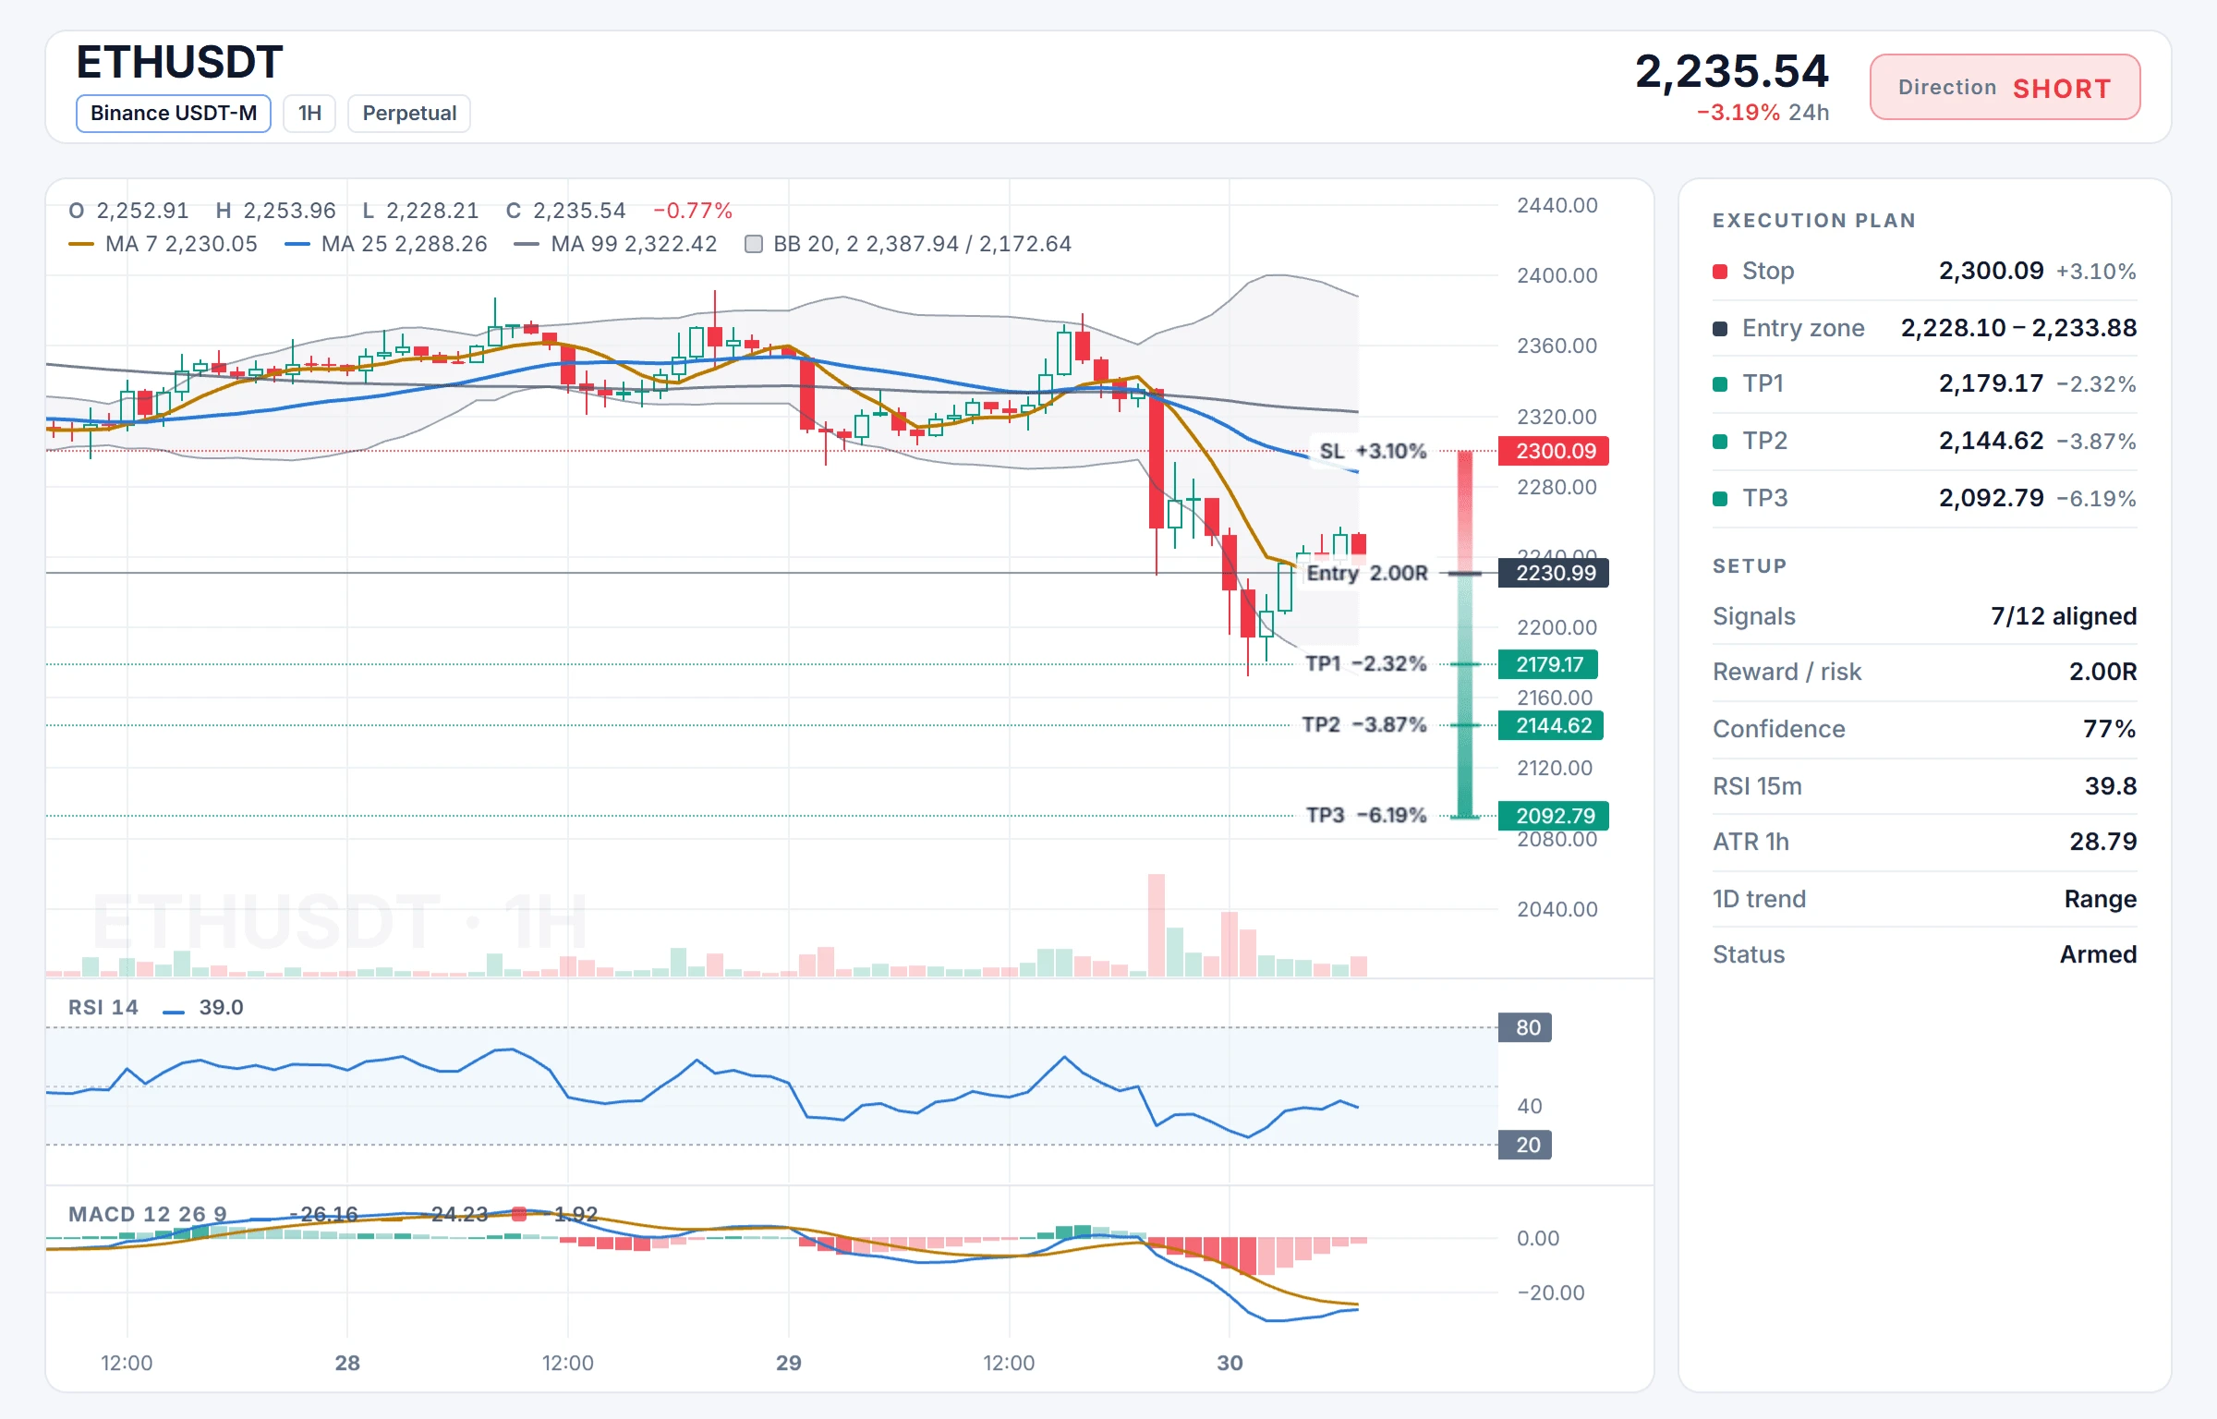Screen dimensions: 2217x1419
Task: Click the green TP1 marker square
Action: (1720, 384)
